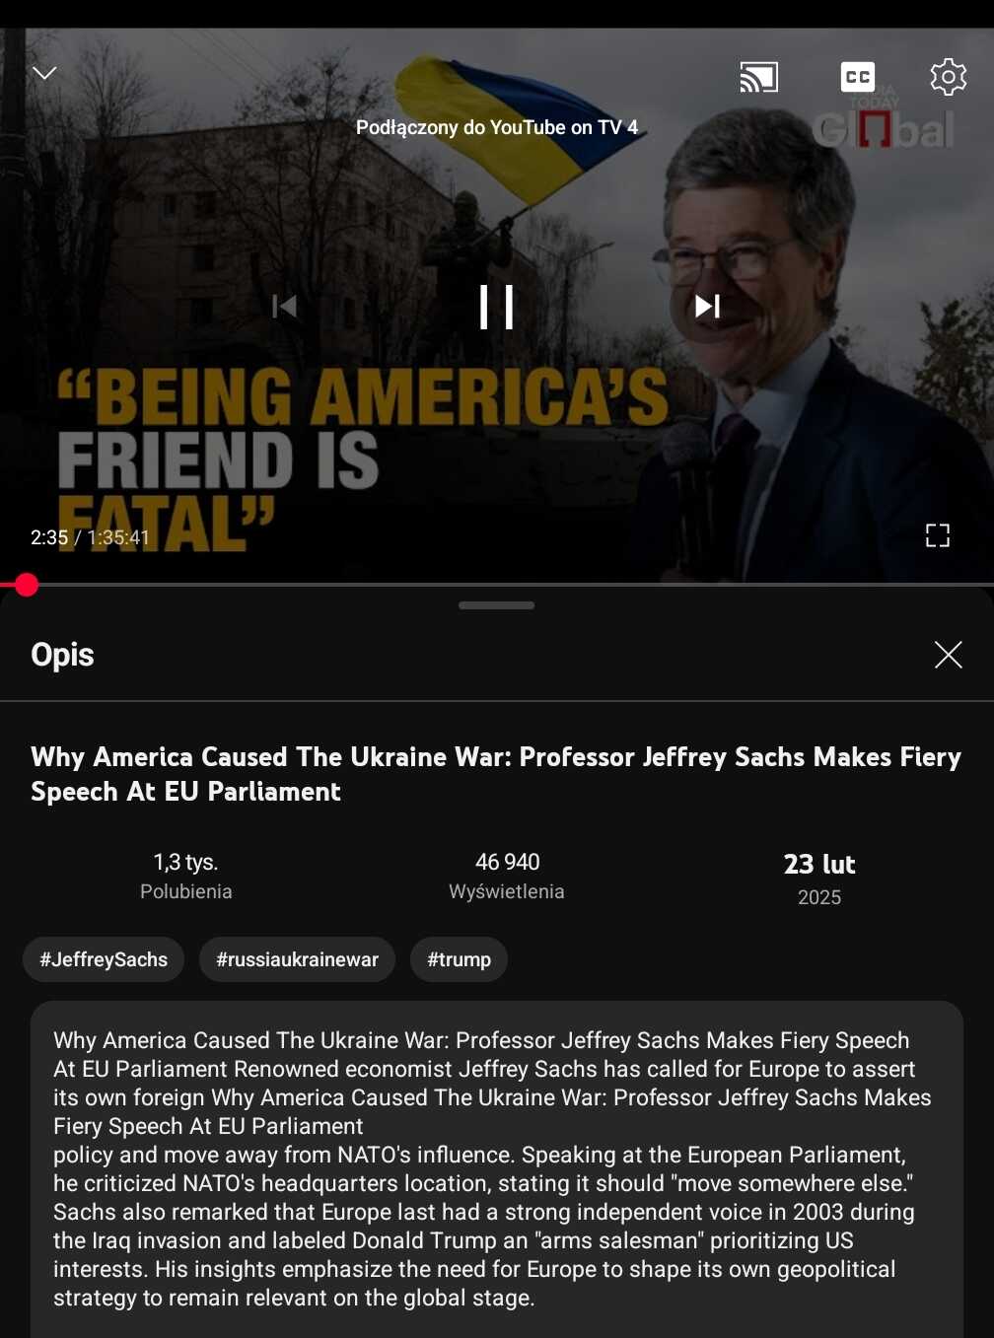Minimize the player with the down chevron

[44, 73]
